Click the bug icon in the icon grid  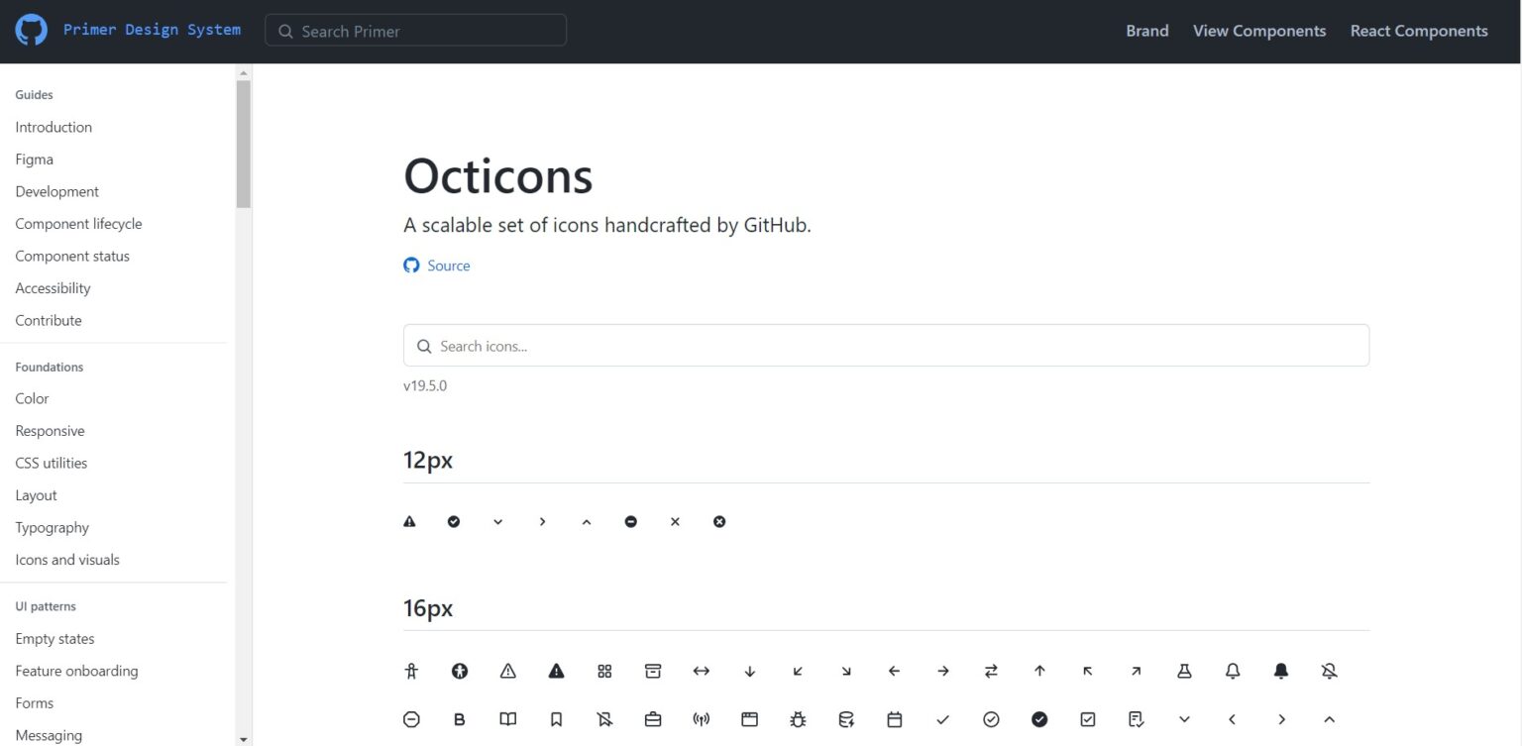tap(798, 719)
